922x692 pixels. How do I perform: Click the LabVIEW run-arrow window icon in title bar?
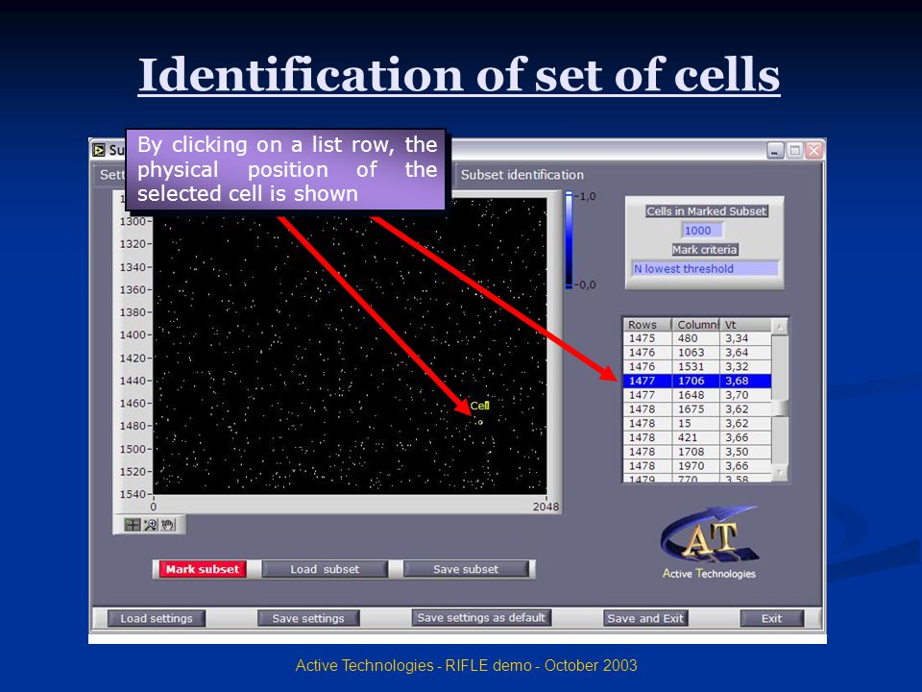pos(99,150)
